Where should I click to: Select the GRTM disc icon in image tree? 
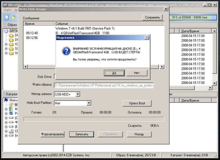[6, 31]
